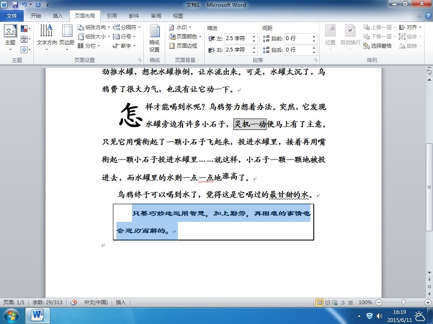Open the 旋转 rotate menu

click(410, 46)
